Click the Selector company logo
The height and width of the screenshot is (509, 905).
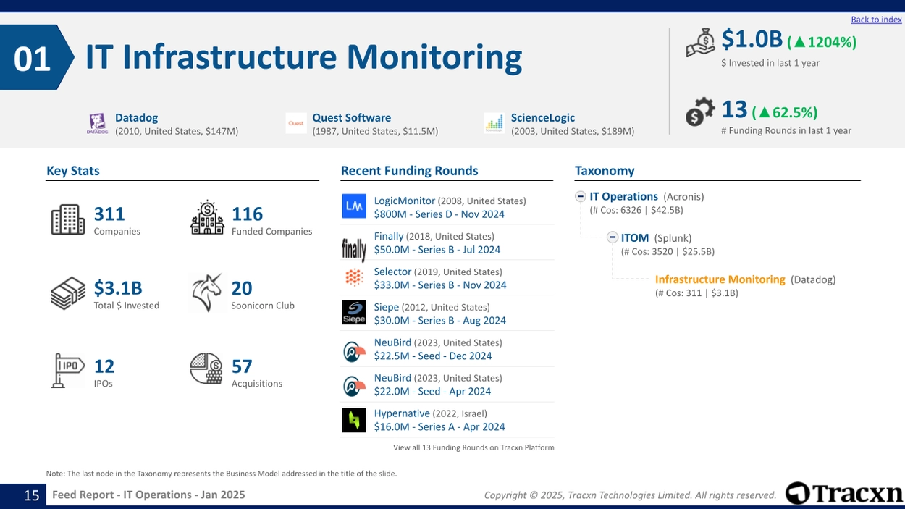[x=354, y=277]
